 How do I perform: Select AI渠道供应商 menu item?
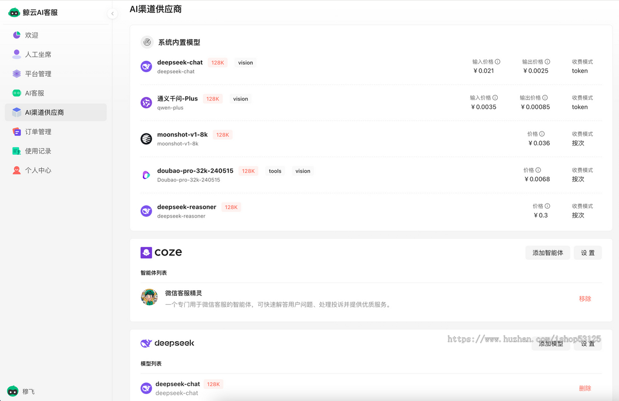coord(56,112)
